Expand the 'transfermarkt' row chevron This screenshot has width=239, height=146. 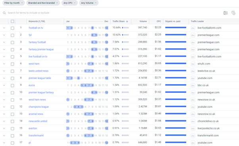[4, 136]
